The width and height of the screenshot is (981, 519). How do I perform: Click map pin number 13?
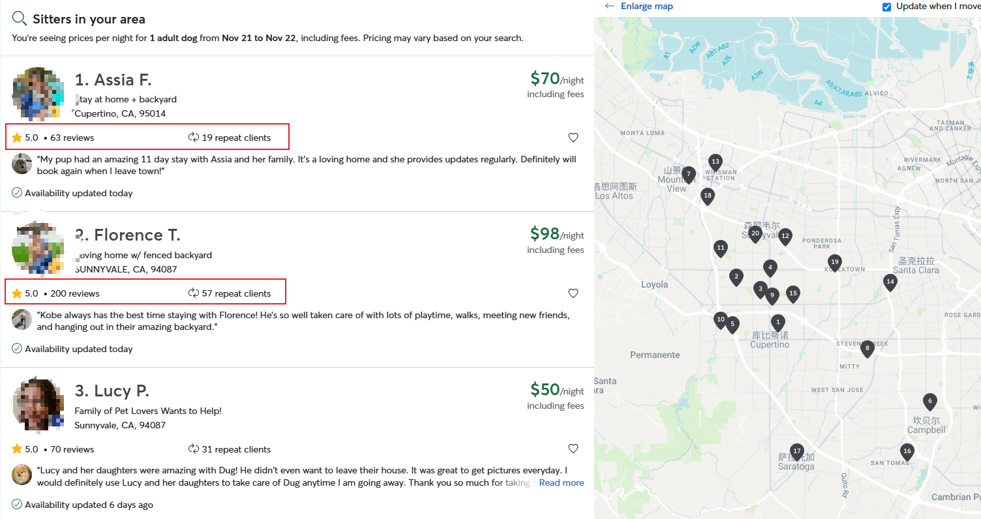coord(716,162)
